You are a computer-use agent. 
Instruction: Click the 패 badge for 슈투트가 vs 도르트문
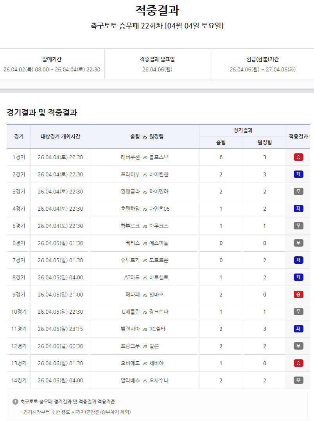tap(298, 260)
